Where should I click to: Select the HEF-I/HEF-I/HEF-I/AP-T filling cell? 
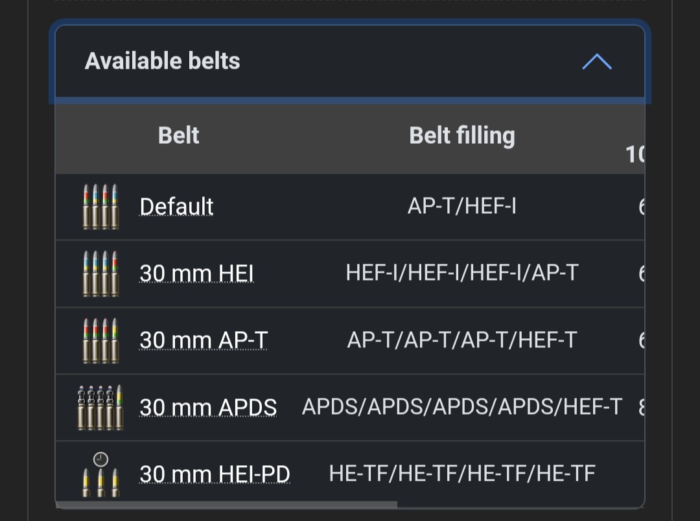pyautogui.click(x=462, y=273)
